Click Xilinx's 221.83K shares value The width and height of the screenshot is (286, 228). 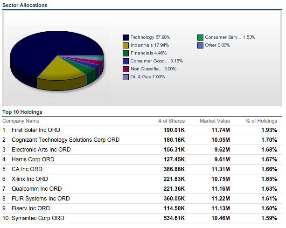(x=174, y=179)
